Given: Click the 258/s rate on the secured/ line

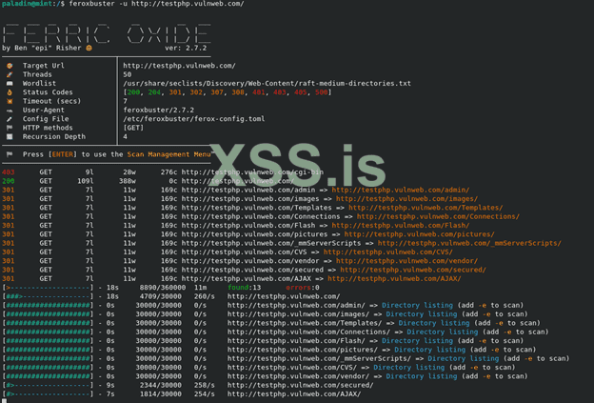Looking at the screenshot, I should click(x=204, y=385).
